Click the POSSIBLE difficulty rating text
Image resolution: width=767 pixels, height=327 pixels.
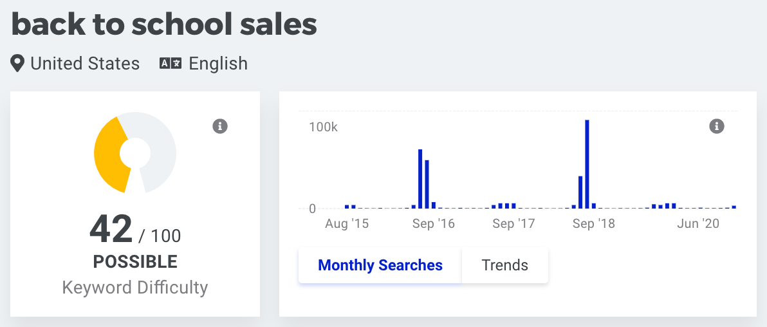click(136, 262)
